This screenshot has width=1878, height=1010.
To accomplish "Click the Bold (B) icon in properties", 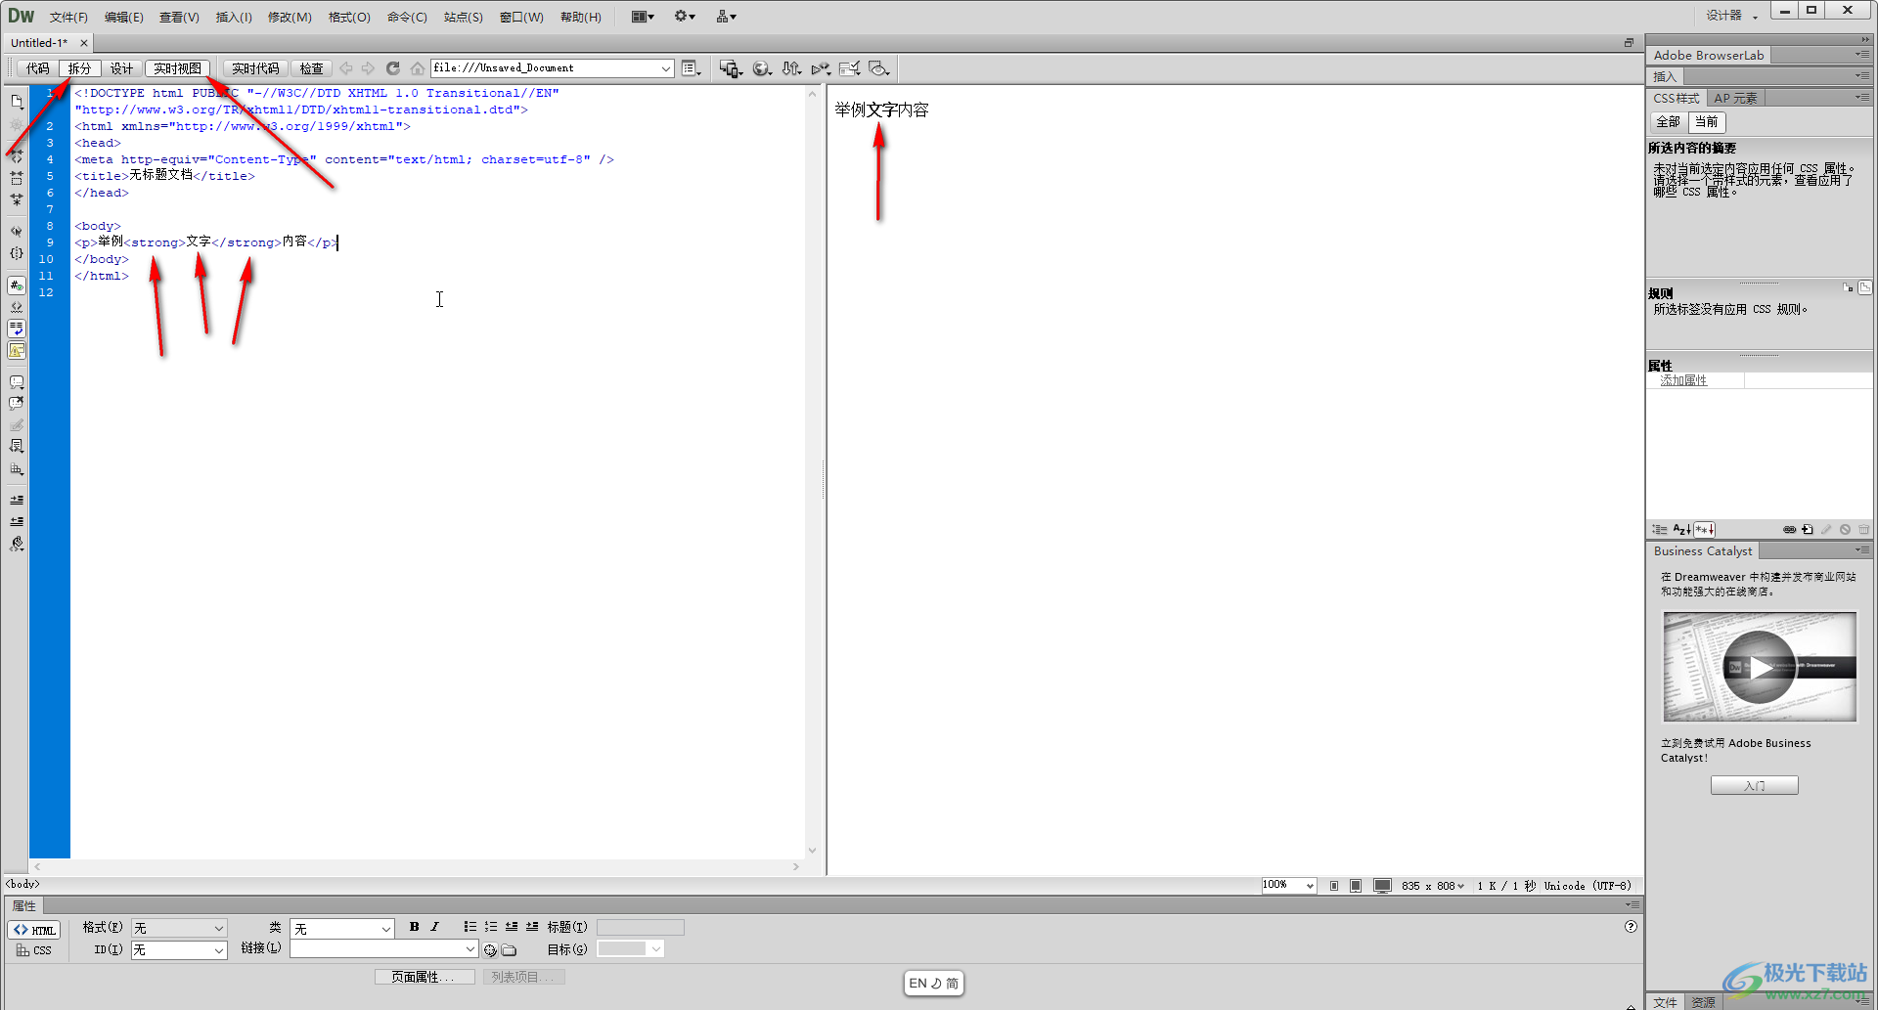I will [x=414, y=927].
